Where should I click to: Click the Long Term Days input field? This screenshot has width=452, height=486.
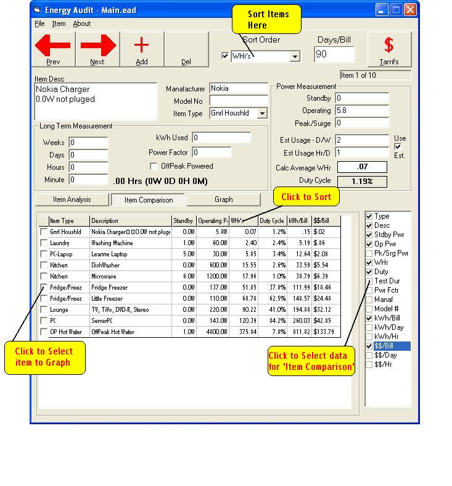click(x=88, y=155)
